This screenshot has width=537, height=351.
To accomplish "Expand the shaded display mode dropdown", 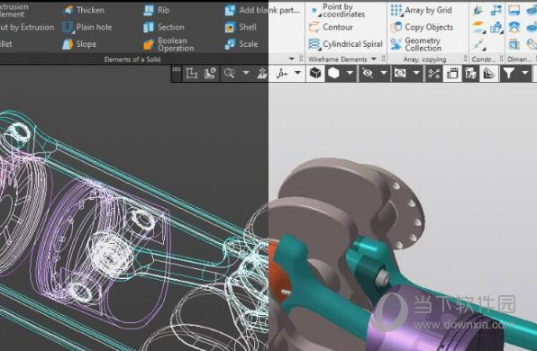I will pyautogui.click(x=350, y=73).
